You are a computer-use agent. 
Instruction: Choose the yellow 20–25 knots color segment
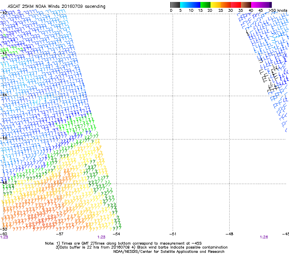pos(216,5)
